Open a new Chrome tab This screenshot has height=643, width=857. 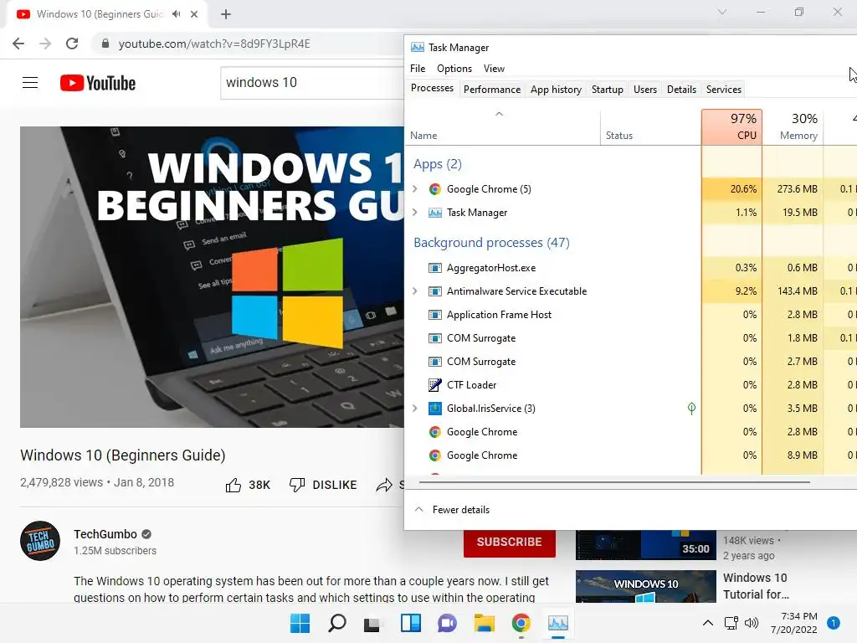[226, 14]
